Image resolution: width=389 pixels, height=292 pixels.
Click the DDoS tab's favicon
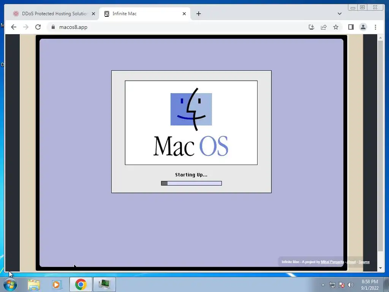click(x=16, y=14)
